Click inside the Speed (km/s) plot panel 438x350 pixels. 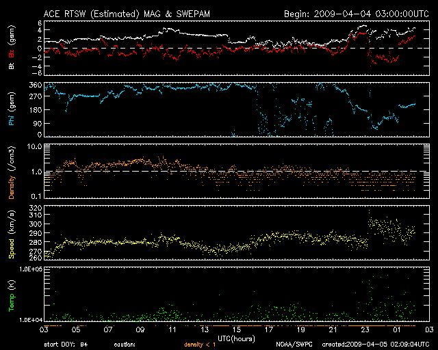[237, 232]
